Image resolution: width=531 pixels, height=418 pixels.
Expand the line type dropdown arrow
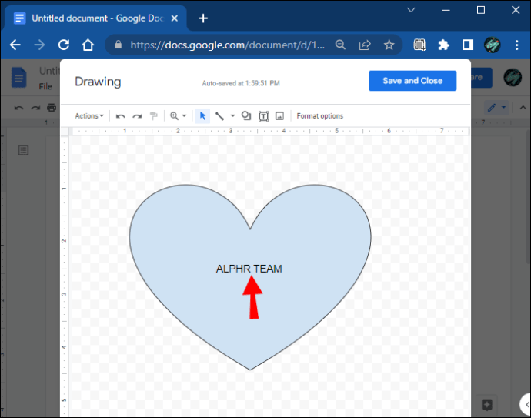(x=232, y=116)
